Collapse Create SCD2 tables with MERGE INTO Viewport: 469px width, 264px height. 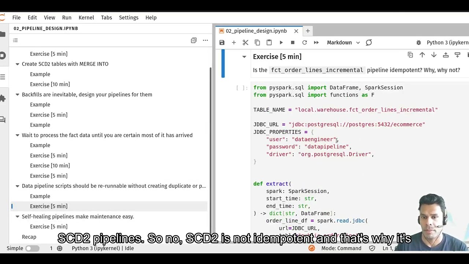17,64
